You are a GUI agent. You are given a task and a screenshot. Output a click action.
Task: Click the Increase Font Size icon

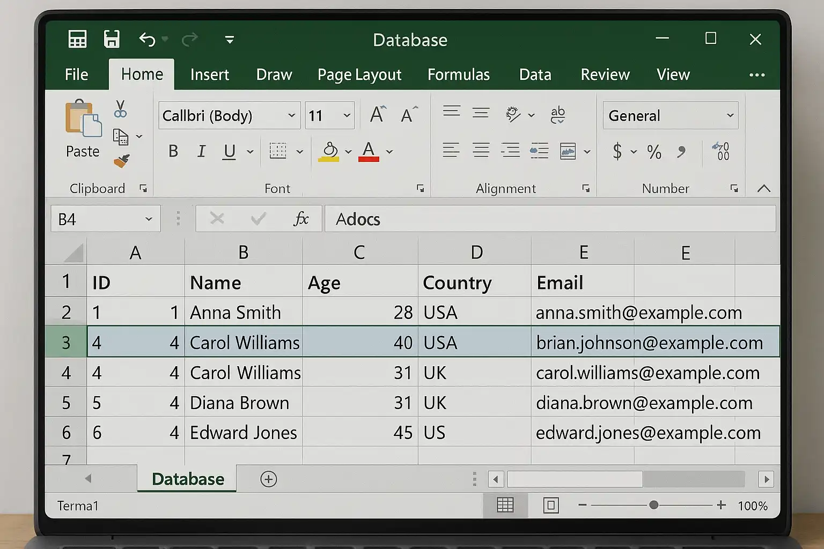(x=378, y=115)
